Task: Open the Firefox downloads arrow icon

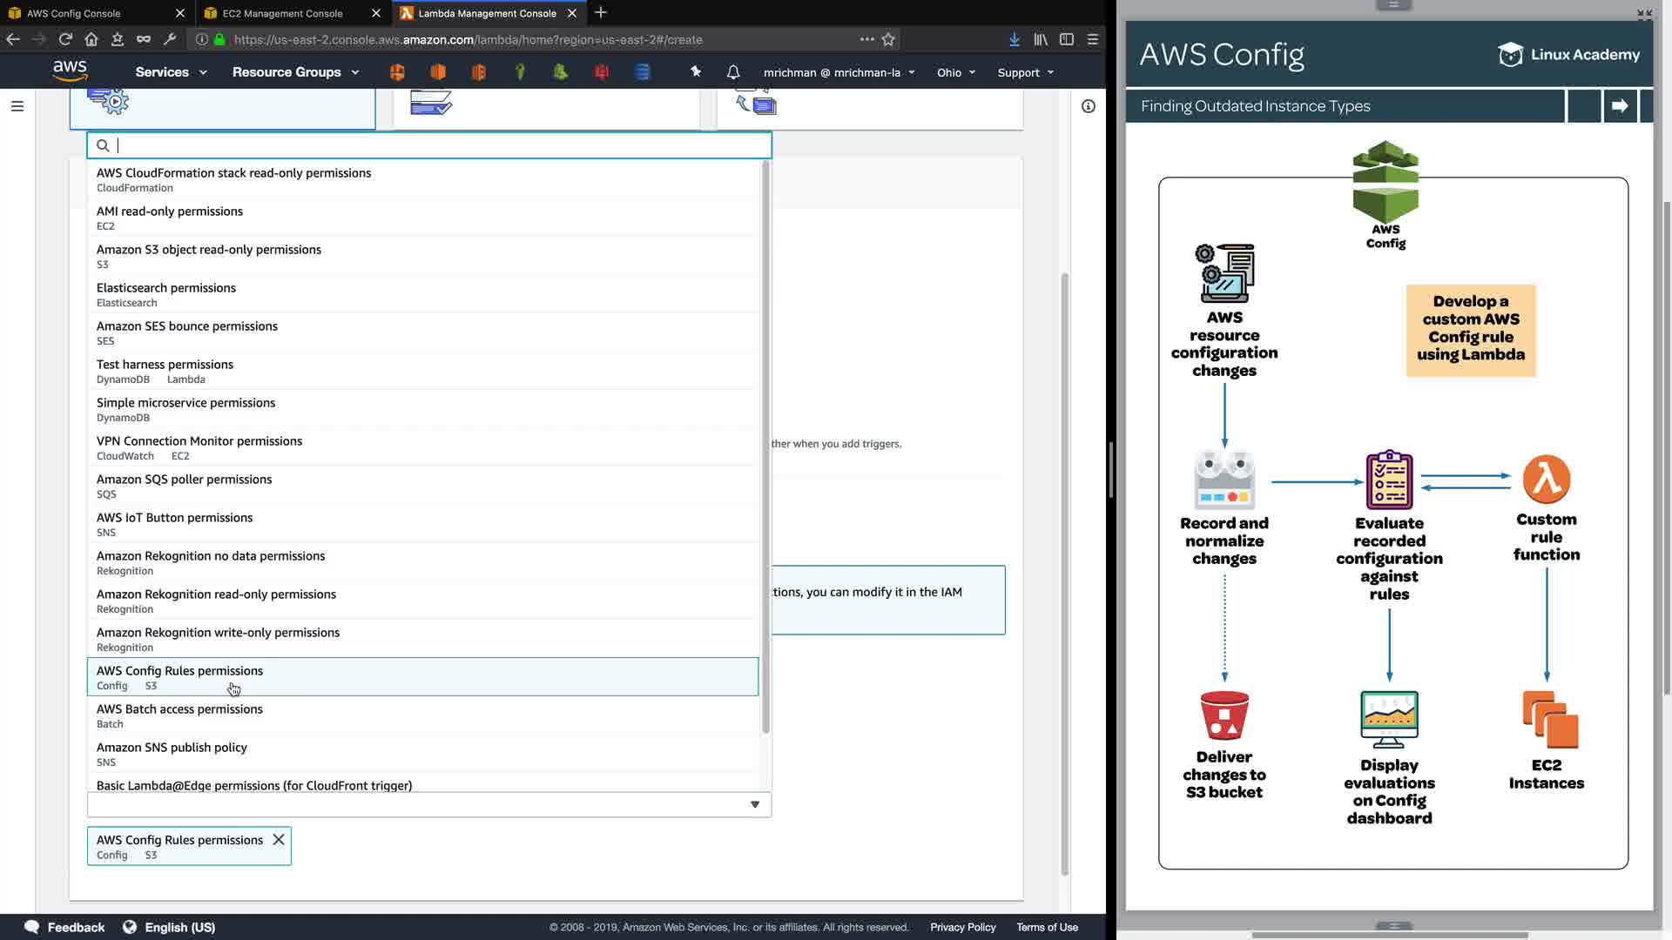Action: point(1015,39)
